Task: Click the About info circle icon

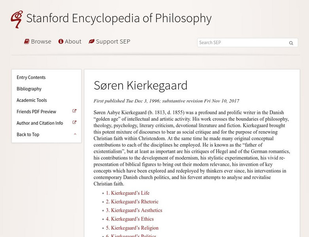Action: point(61,41)
